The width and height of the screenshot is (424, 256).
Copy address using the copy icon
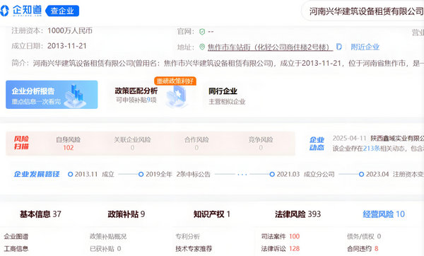[x=338, y=47]
